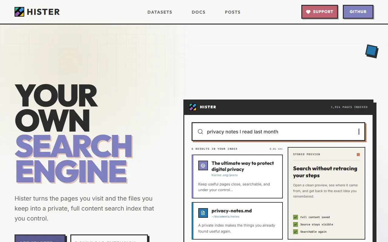Open the Docs nav item
Image resolution: width=388 pixels, height=242 pixels.
point(199,12)
